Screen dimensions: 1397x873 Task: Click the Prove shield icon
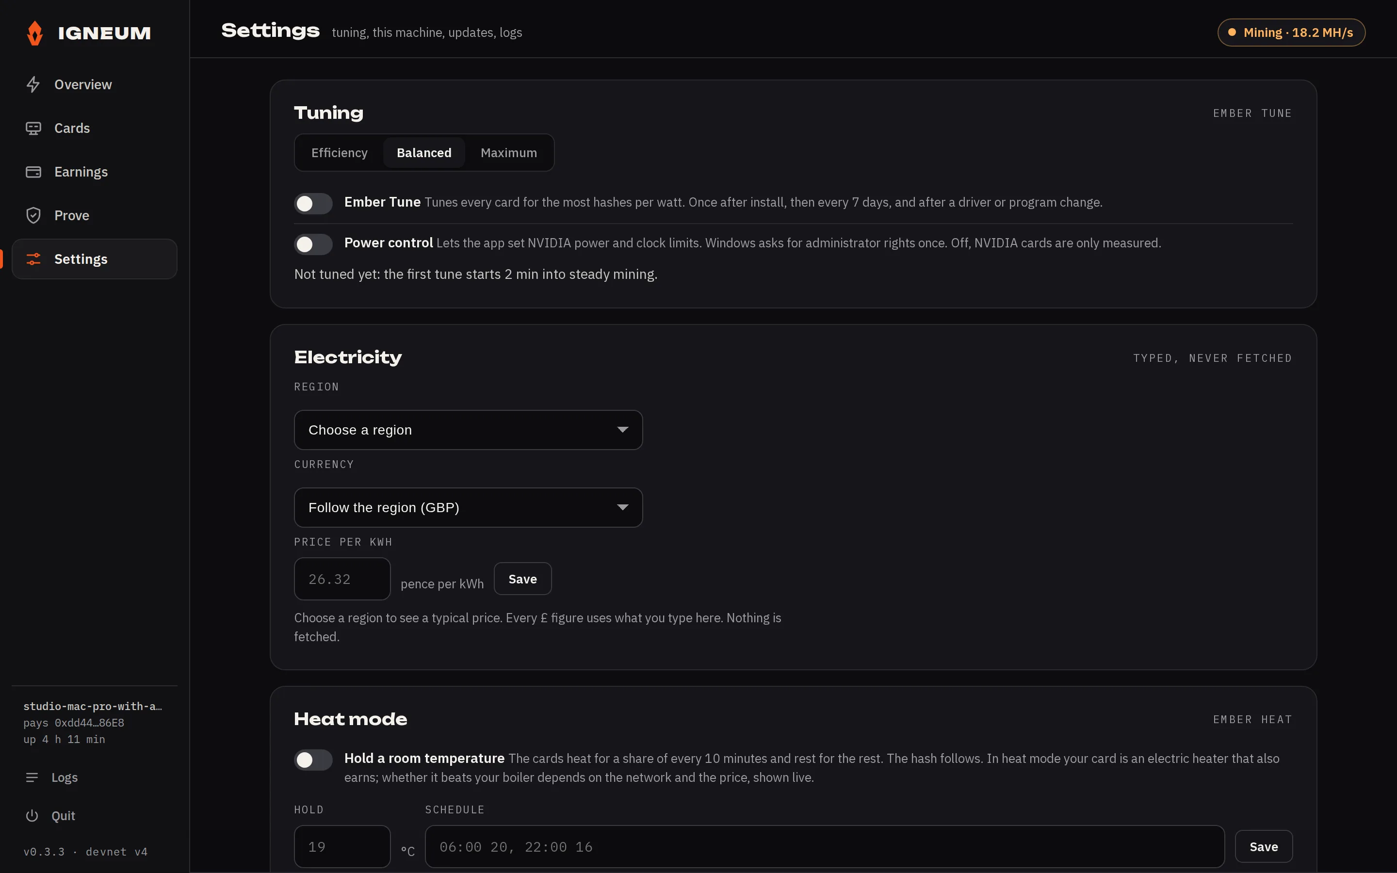pyautogui.click(x=33, y=215)
